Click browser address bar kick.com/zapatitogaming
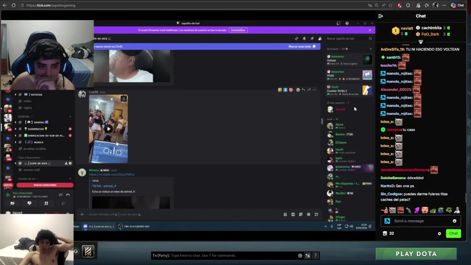Screen dimensions: 471x265 pyautogui.click(x=50, y=5)
